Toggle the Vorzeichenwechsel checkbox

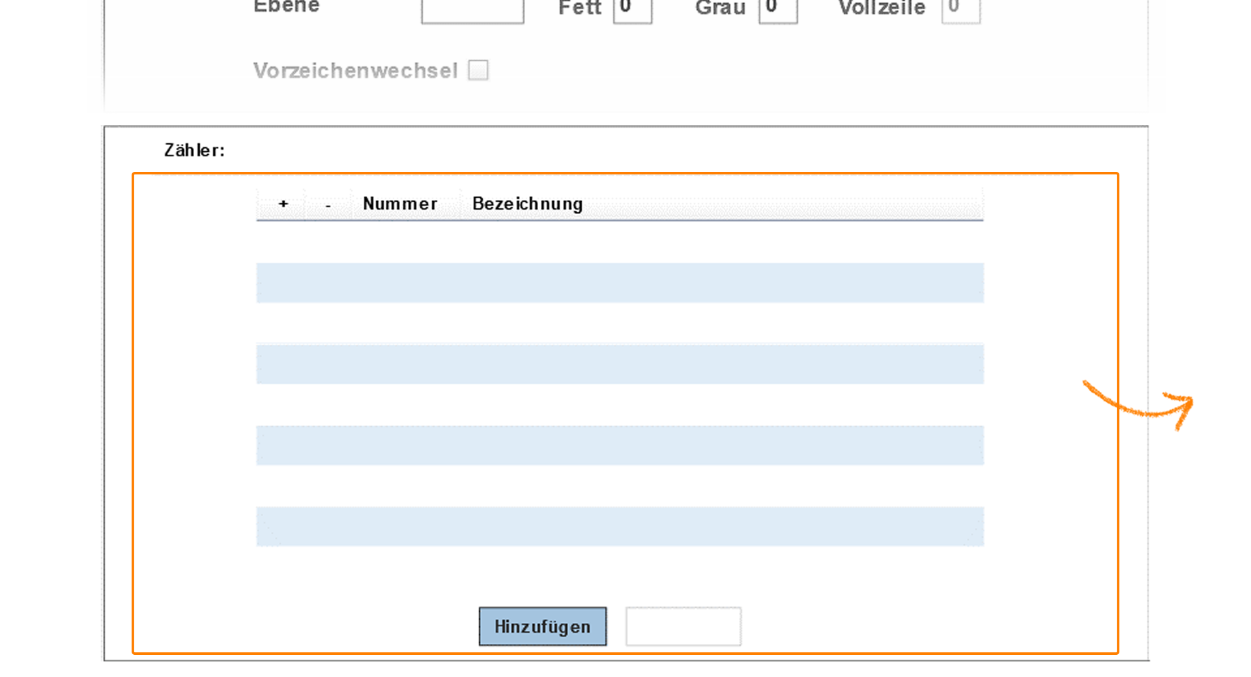pos(478,70)
